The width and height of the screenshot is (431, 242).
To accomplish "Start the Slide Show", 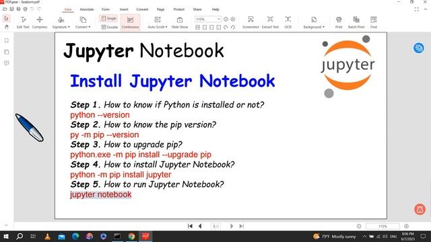I will [180, 22].
